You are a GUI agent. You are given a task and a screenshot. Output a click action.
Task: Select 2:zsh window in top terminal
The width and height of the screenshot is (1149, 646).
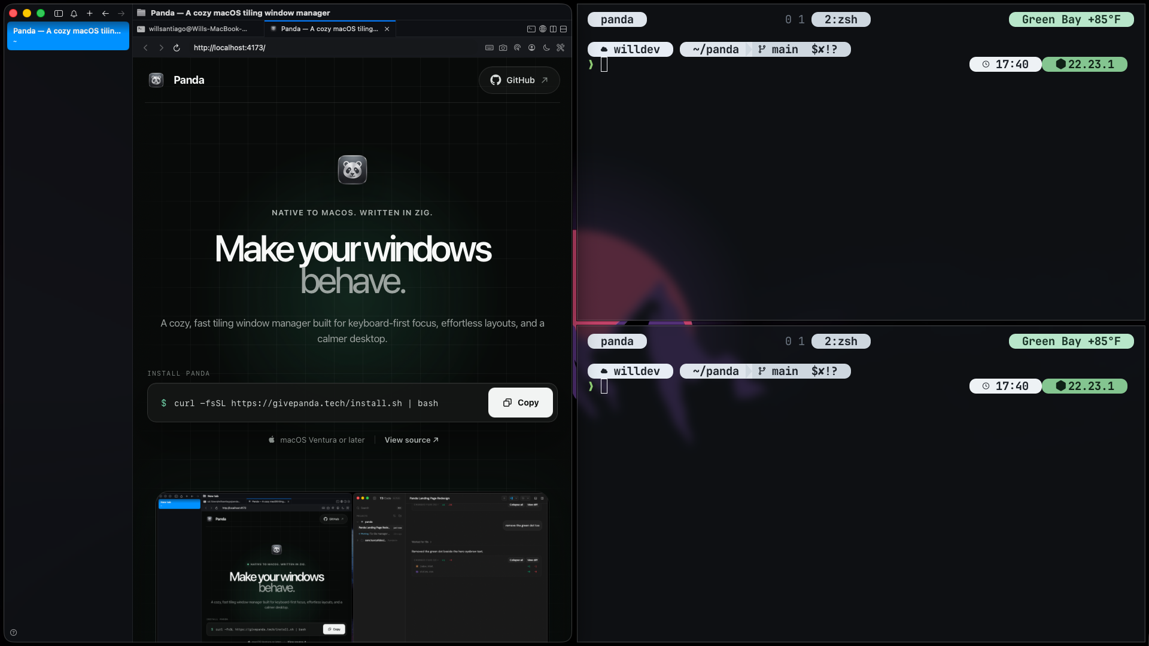pyautogui.click(x=841, y=20)
